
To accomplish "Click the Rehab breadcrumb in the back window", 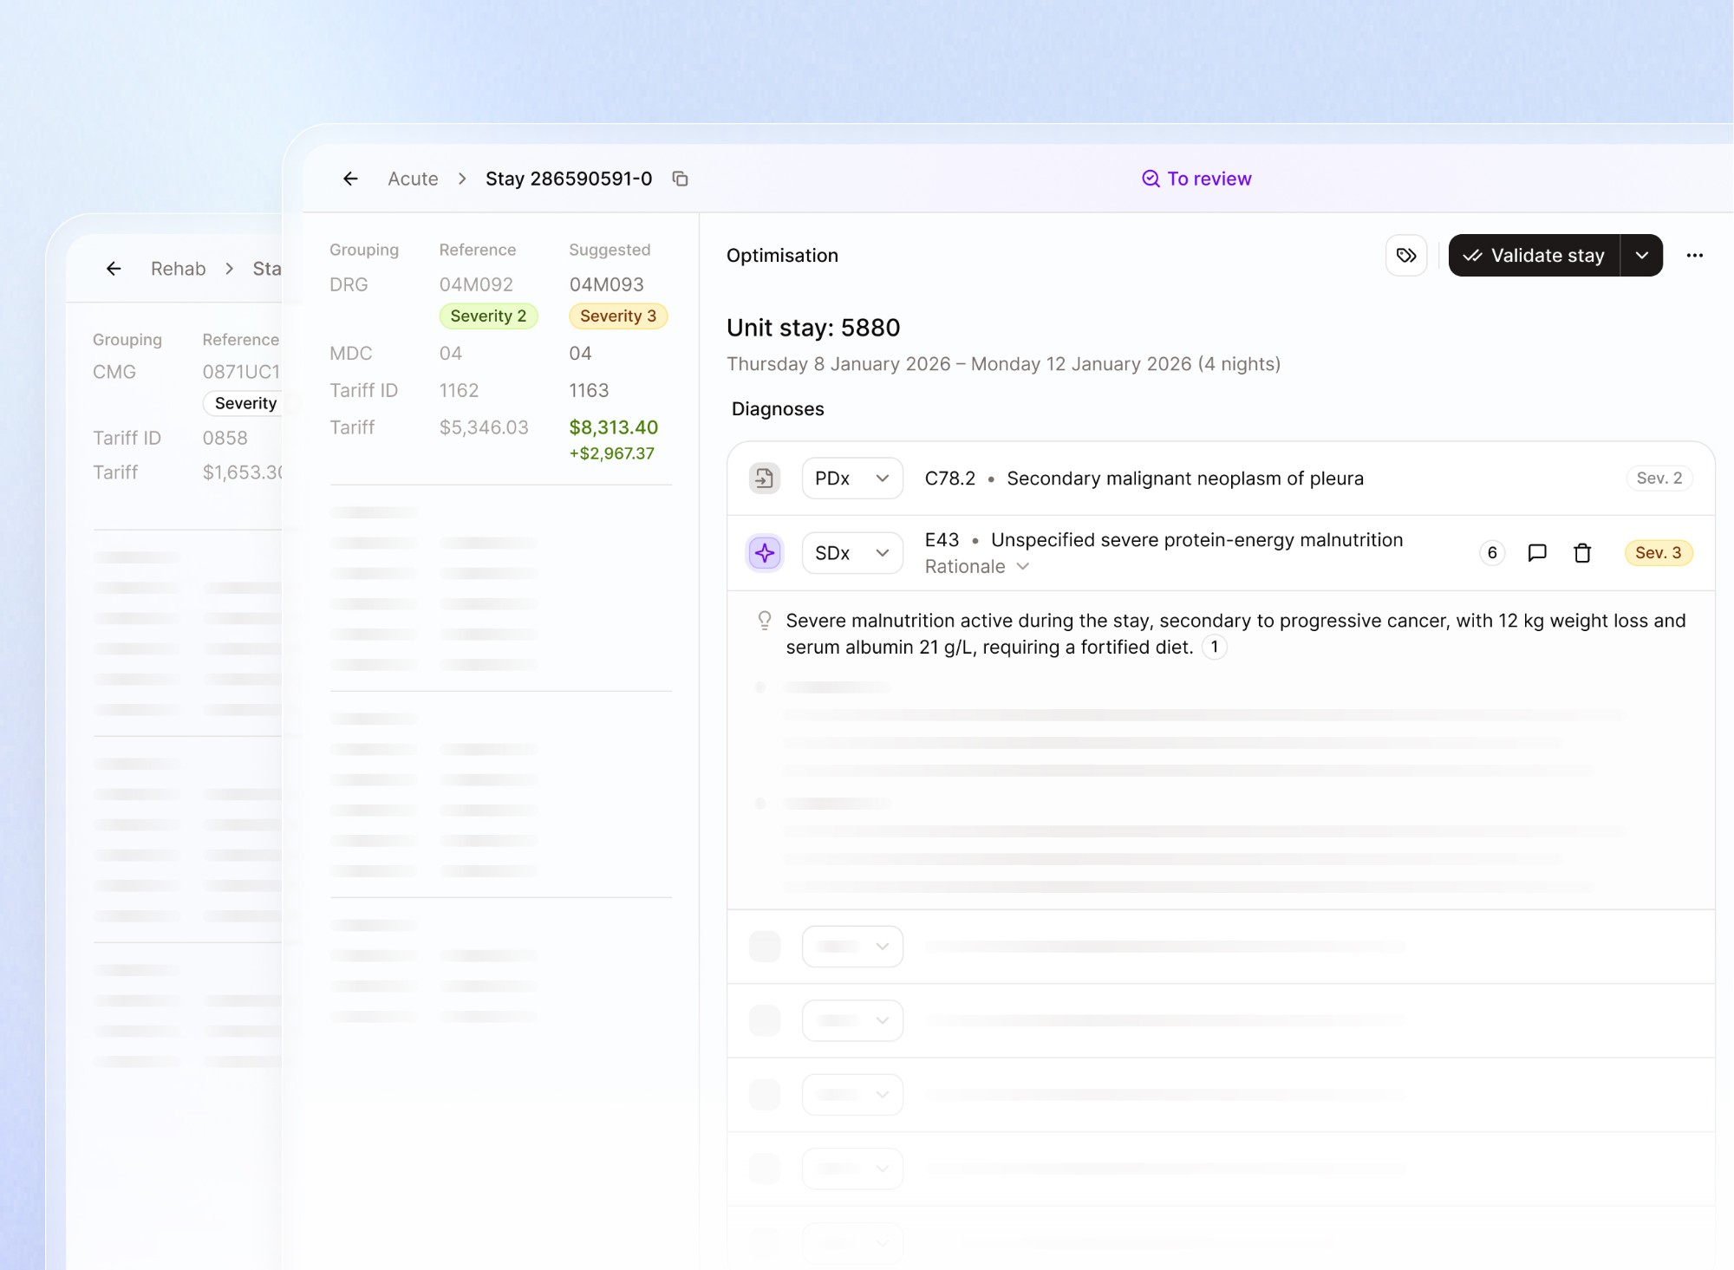I will pyautogui.click(x=178, y=269).
